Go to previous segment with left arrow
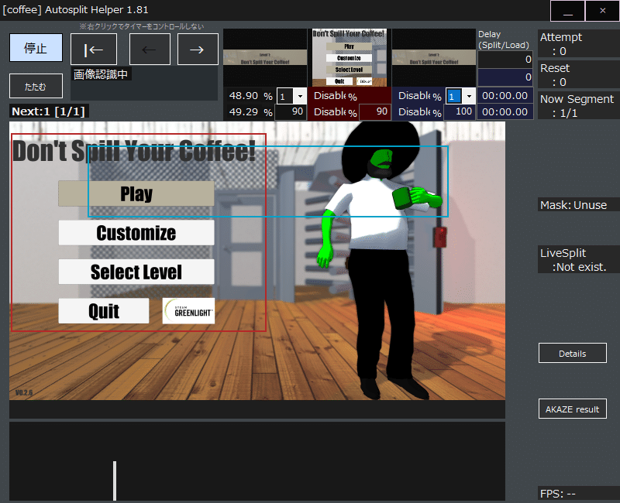Screen dimensions: 620x503 click(150, 50)
